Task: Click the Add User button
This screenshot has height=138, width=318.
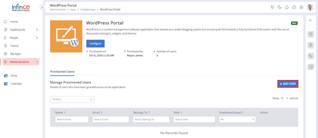Action: [288, 84]
